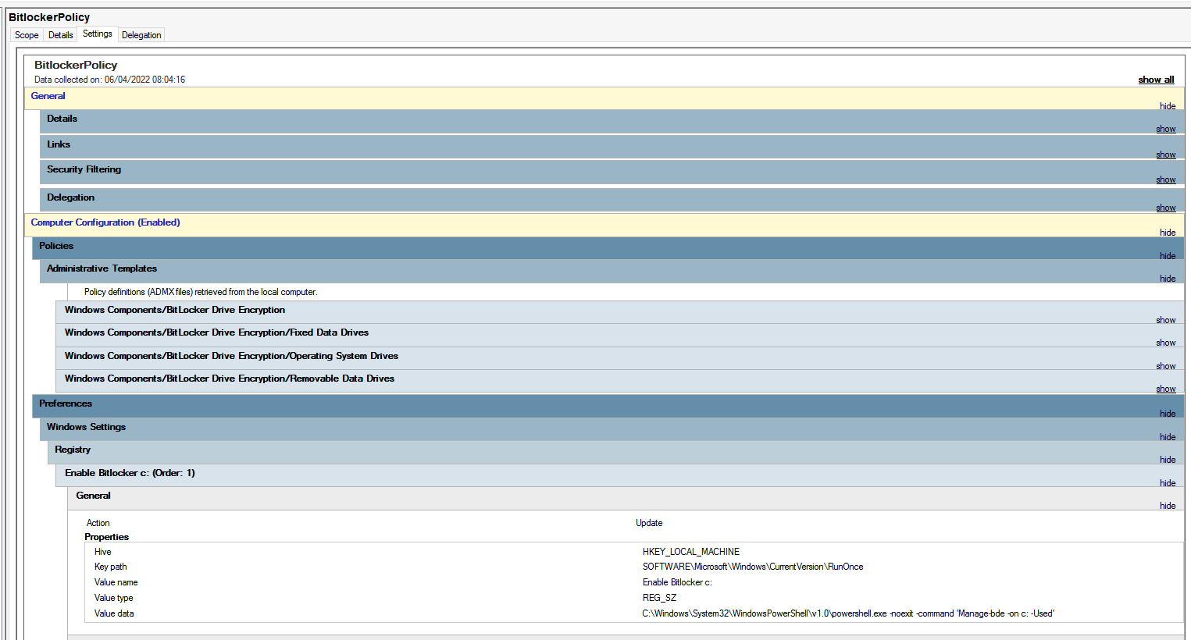1191x640 pixels.
Task: Show the Details section under General
Action: 1165,128
